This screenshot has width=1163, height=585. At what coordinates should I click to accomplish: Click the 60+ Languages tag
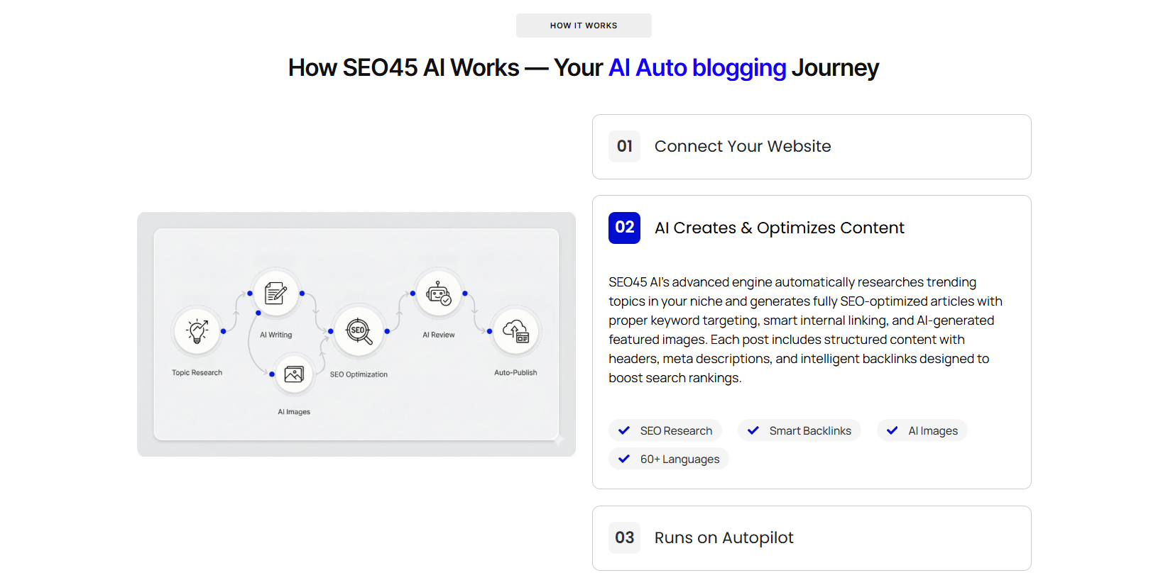point(669,459)
